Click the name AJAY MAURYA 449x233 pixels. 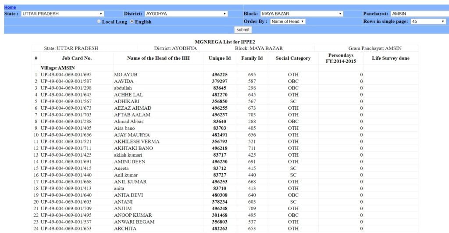(x=132, y=135)
